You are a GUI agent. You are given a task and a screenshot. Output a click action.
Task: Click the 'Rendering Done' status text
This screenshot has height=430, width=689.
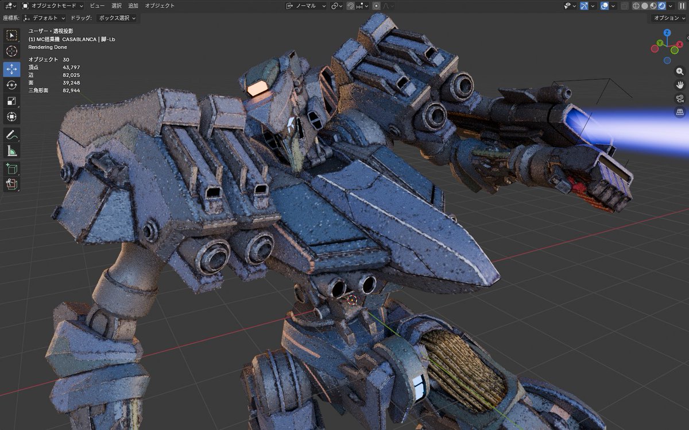point(48,47)
